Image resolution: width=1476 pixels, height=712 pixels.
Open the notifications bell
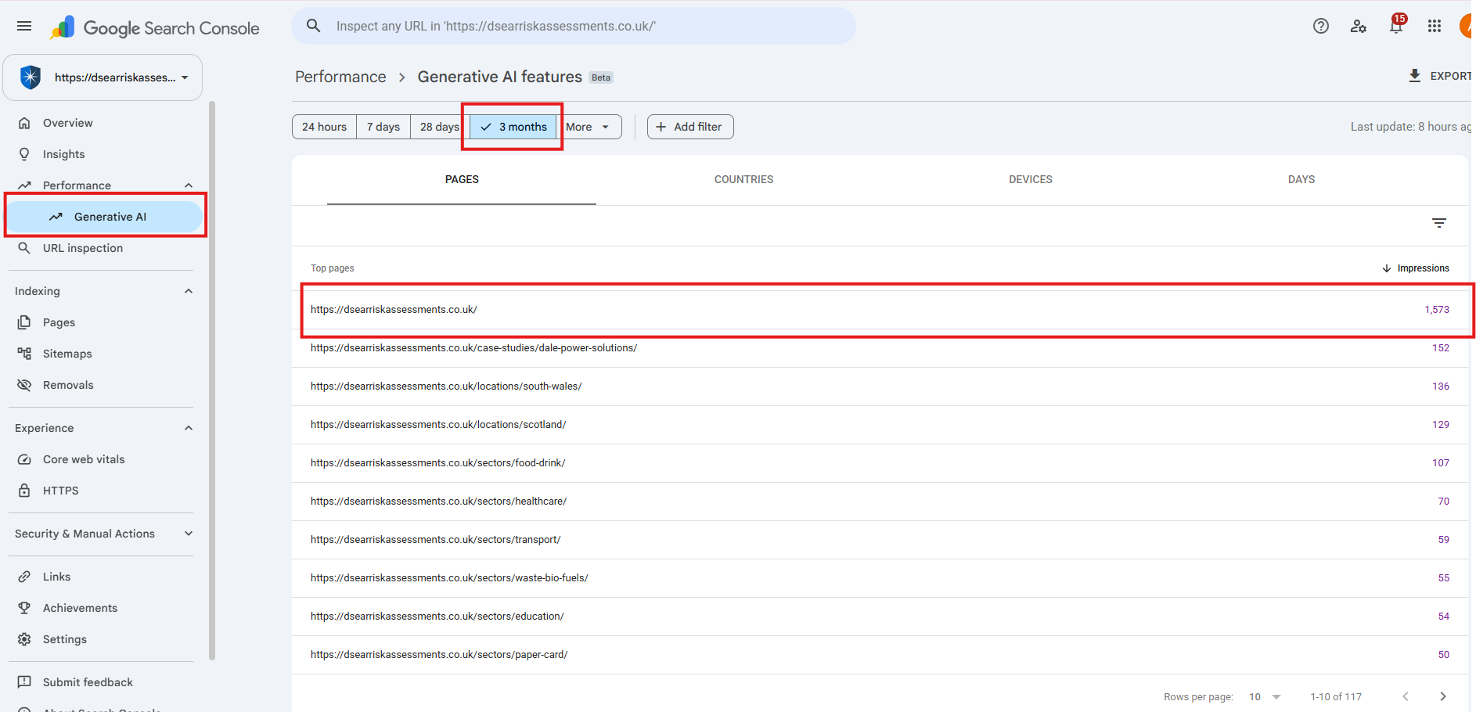tap(1396, 26)
